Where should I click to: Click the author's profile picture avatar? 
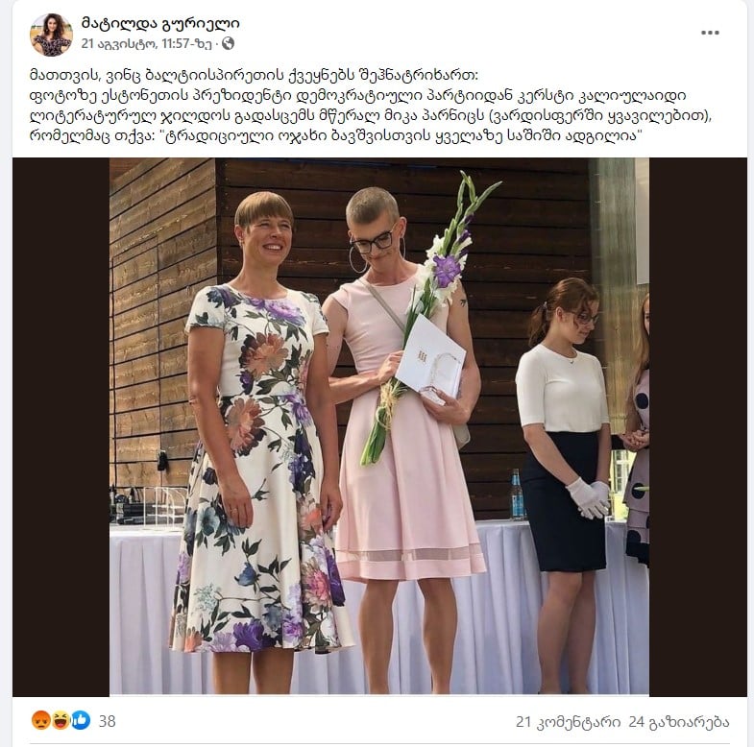pyautogui.click(x=52, y=35)
